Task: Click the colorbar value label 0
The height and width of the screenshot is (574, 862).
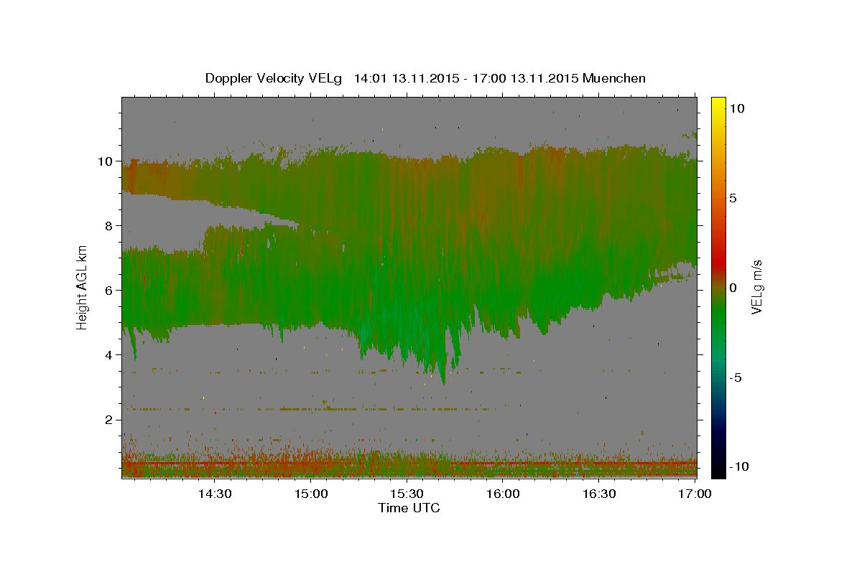Action: pyautogui.click(x=733, y=288)
